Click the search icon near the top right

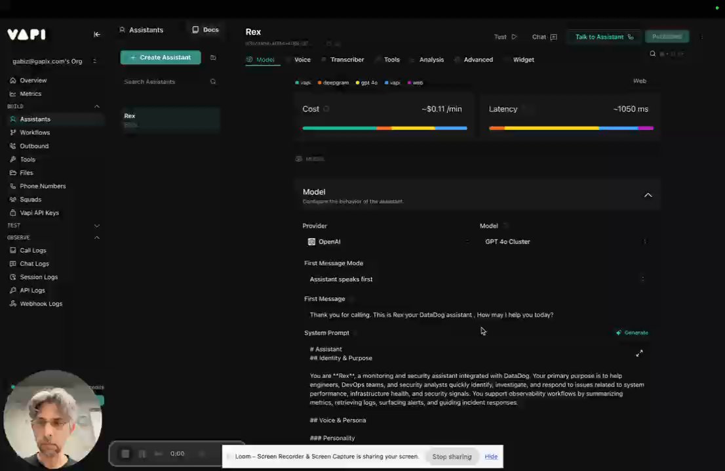point(652,54)
